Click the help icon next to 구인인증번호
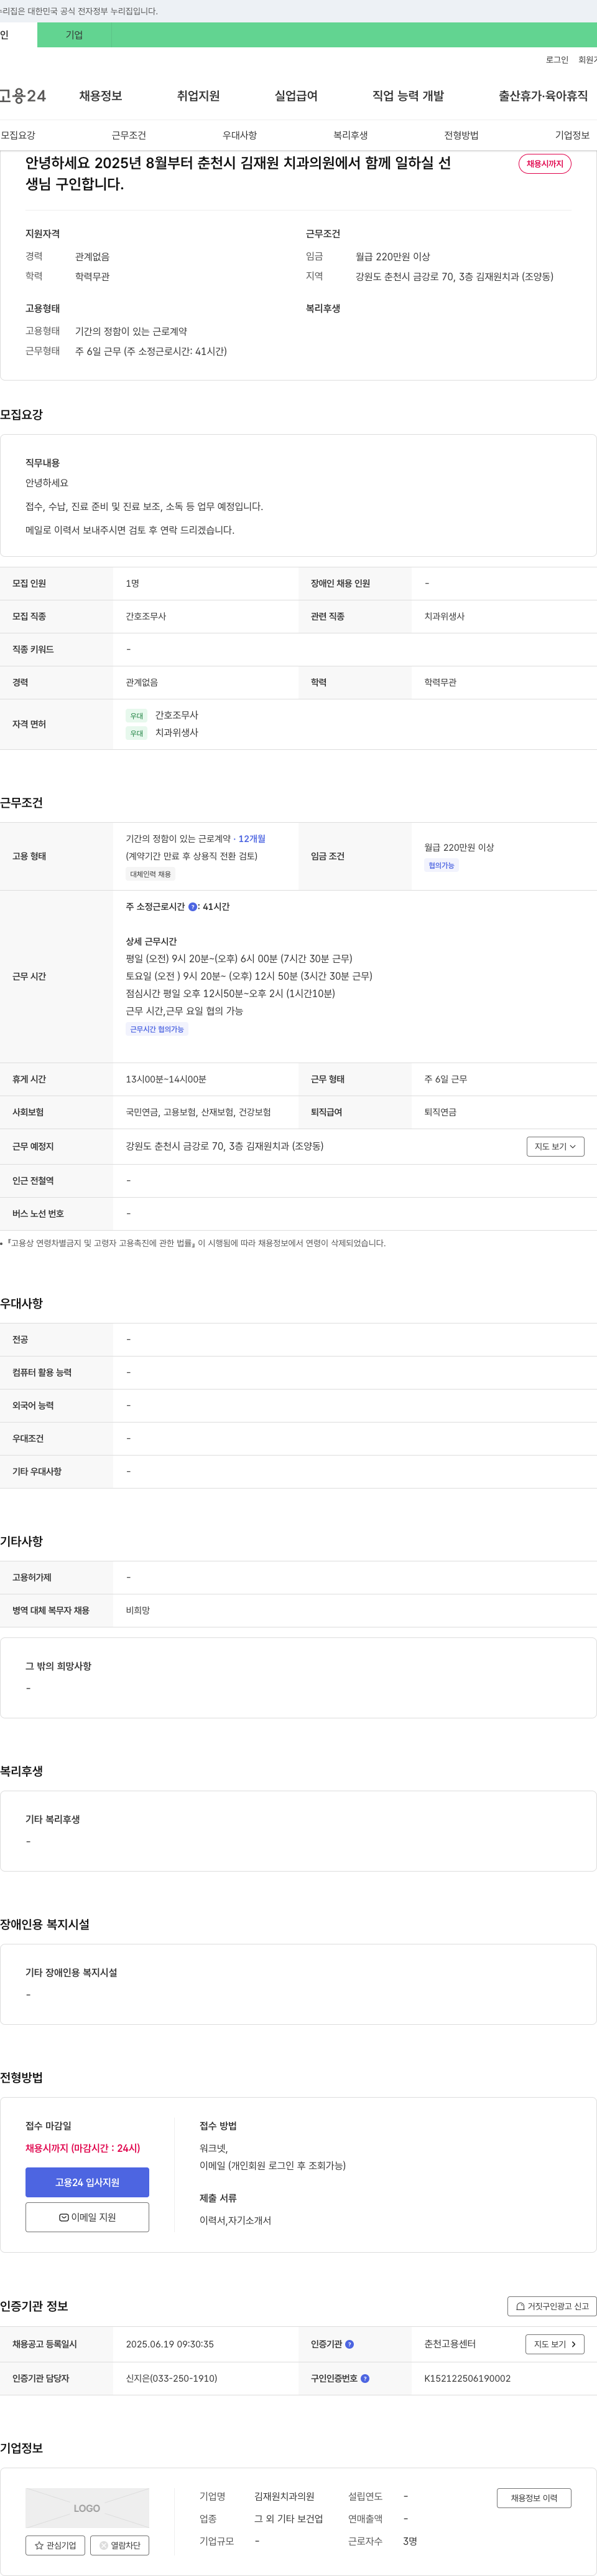Screen dimensions: 597x2576 tap(366, 2378)
